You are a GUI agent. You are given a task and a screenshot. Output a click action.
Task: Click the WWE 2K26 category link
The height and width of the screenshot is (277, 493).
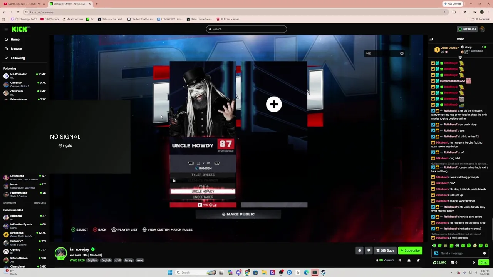(x=77, y=260)
